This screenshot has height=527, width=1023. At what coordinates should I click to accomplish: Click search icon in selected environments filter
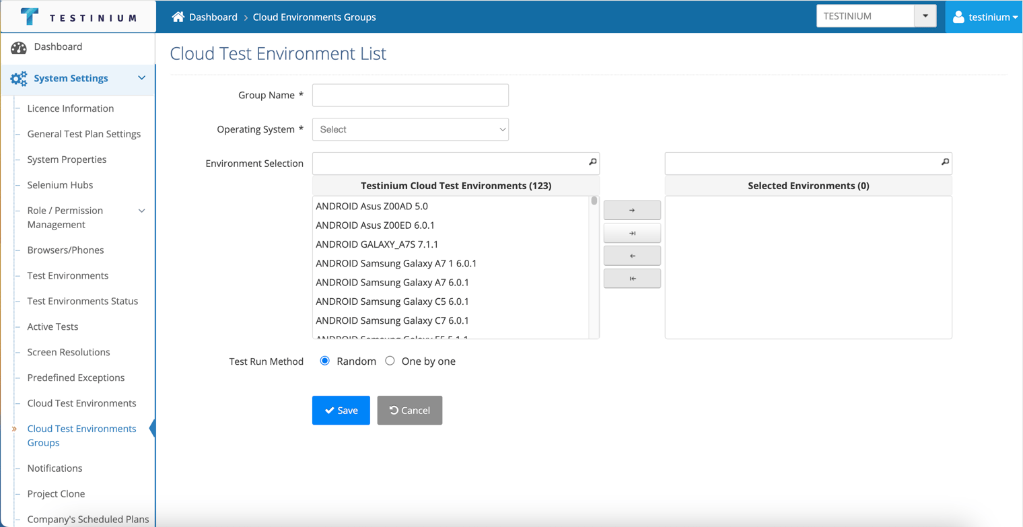[945, 162]
